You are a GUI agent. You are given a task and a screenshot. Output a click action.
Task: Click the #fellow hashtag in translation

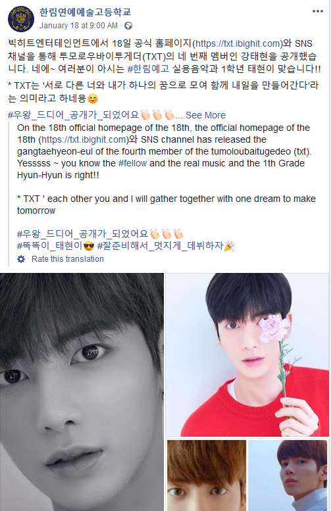click(x=132, y=163)
